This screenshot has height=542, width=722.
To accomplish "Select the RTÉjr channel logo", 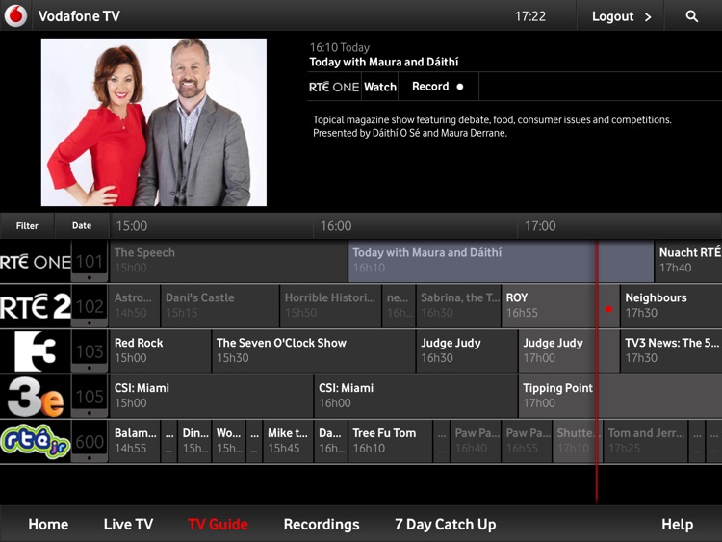I will pyautogui.click(x=36, y=442).
